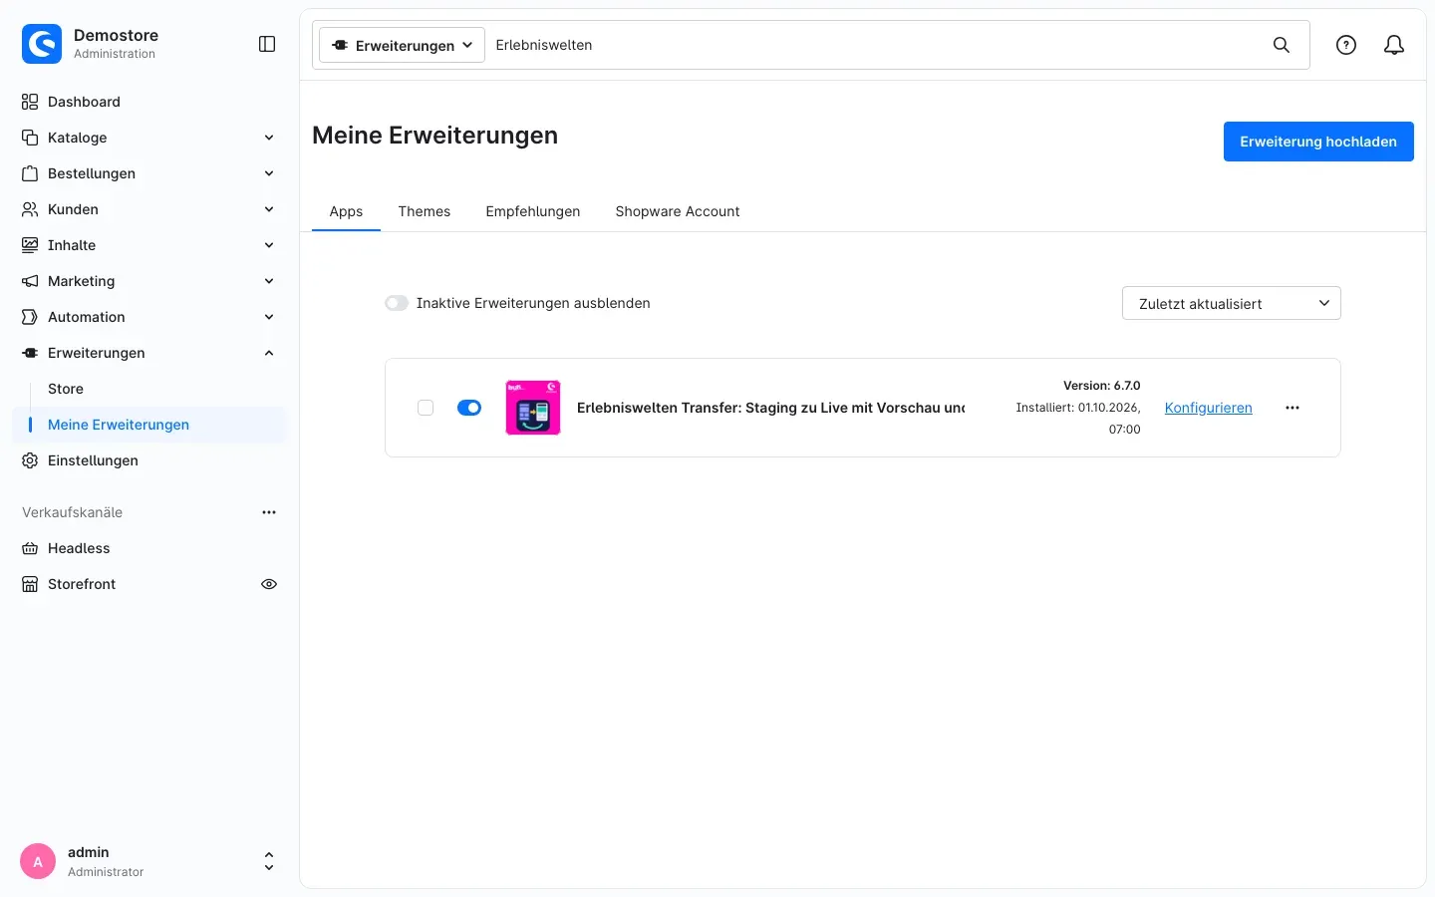Click the Konfigurieren link

tap(1209, 408)
